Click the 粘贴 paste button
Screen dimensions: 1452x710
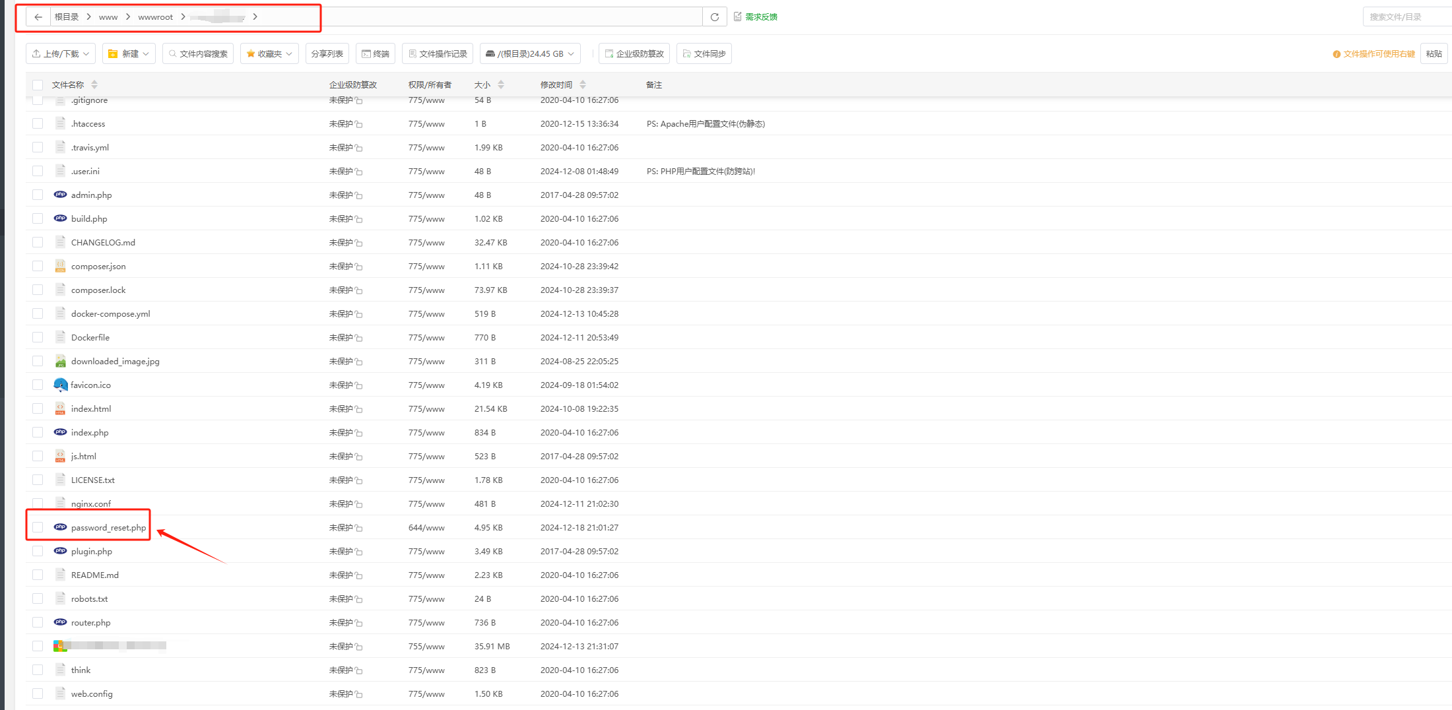(x=1434, y=54)
